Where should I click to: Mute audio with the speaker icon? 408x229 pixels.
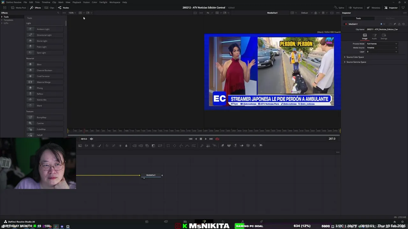click(91, 139)
